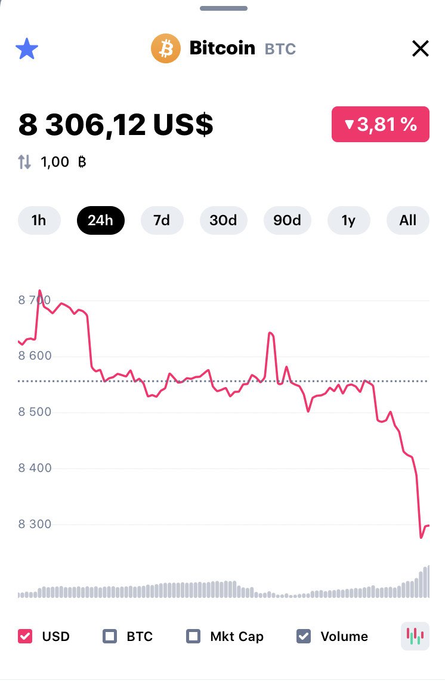
Task: Tap the 3,81 % change badge
Action: click(x=381, y=124)
